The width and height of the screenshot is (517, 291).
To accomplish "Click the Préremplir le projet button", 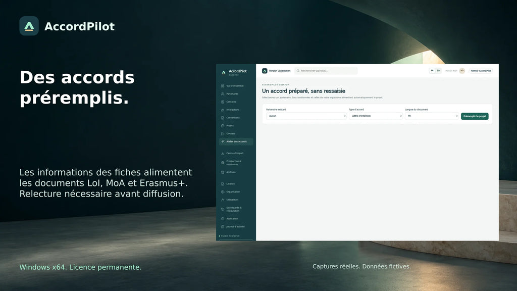I will click(475, 116).
